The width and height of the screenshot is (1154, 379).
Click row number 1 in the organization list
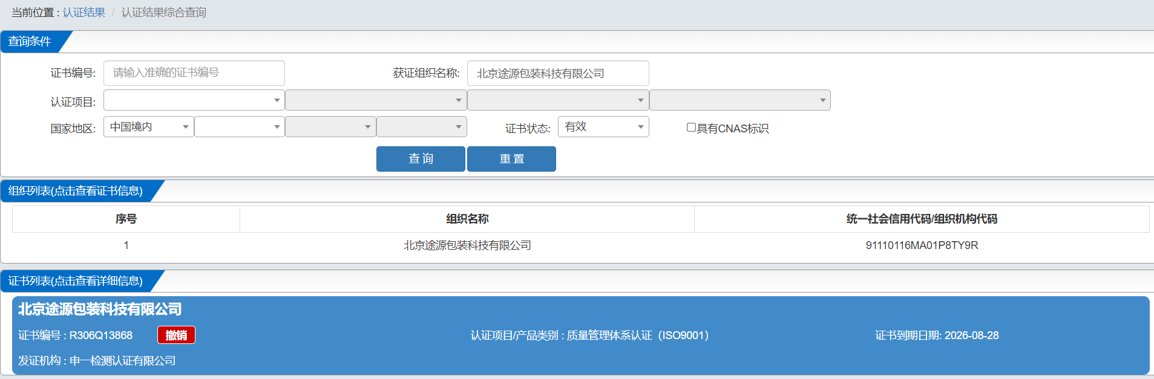[x=126, y=245]
